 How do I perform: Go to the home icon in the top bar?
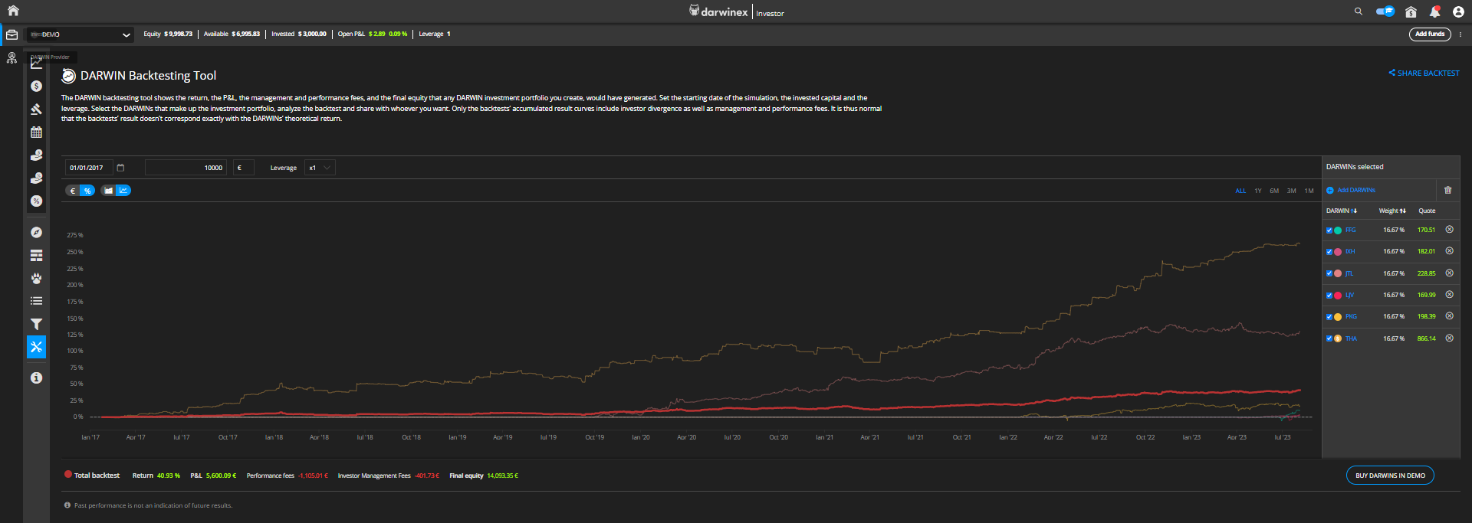point(13,11)
